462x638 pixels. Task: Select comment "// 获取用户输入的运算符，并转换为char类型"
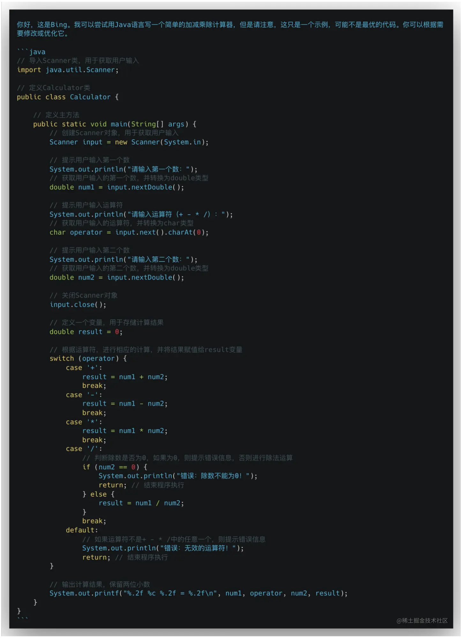click(121, 223)
